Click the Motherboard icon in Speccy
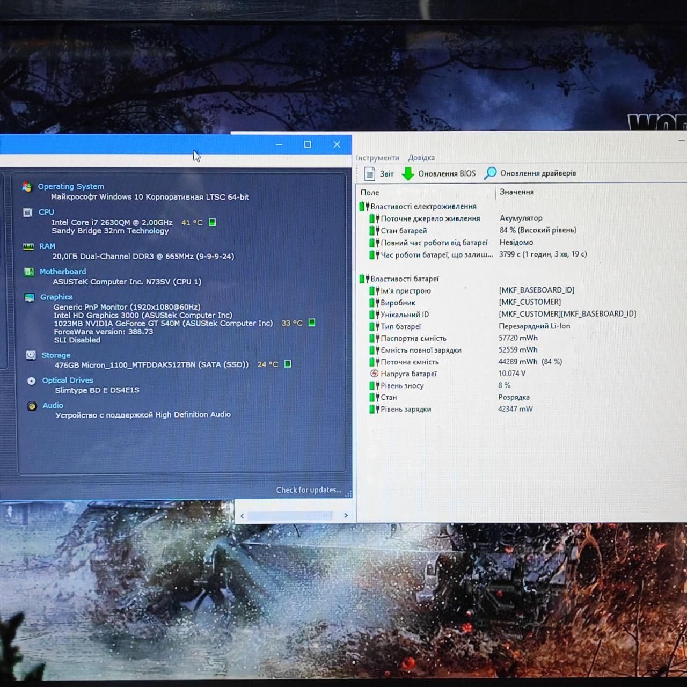Screen dimensions: 687x687 tap(29, 272)
